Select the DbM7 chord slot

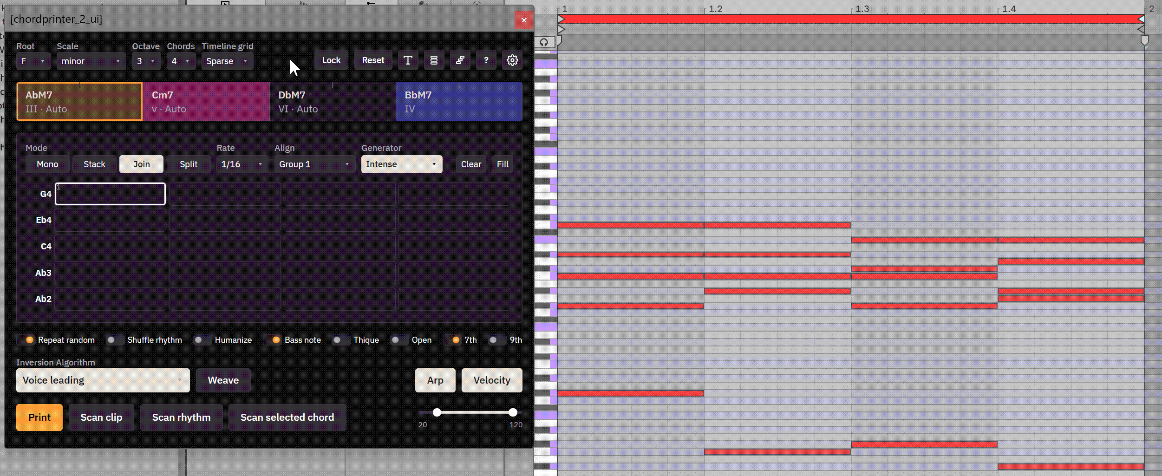333,102
